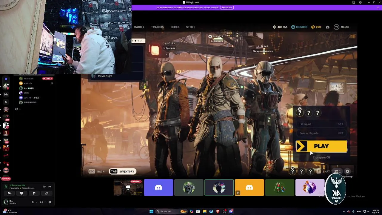
Task: Click the gold 250 tokens counter
Action: (x=316, y=27)
